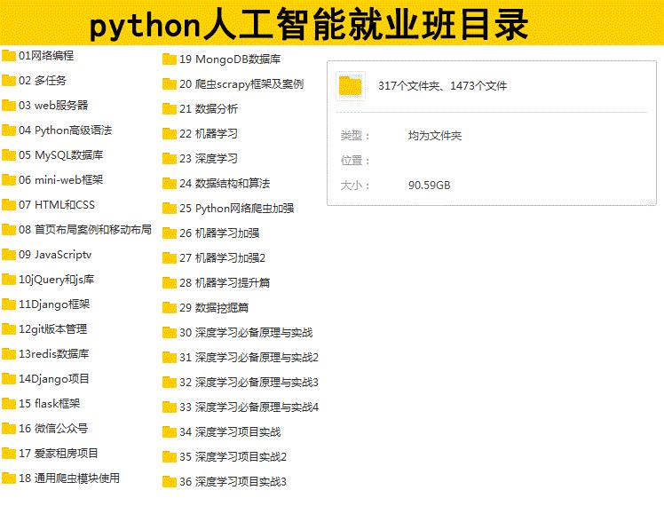The height and width of the screenshot is (506, 664).
Task: Click the label 29 数据挖掘篇
Action: (214, 308)
